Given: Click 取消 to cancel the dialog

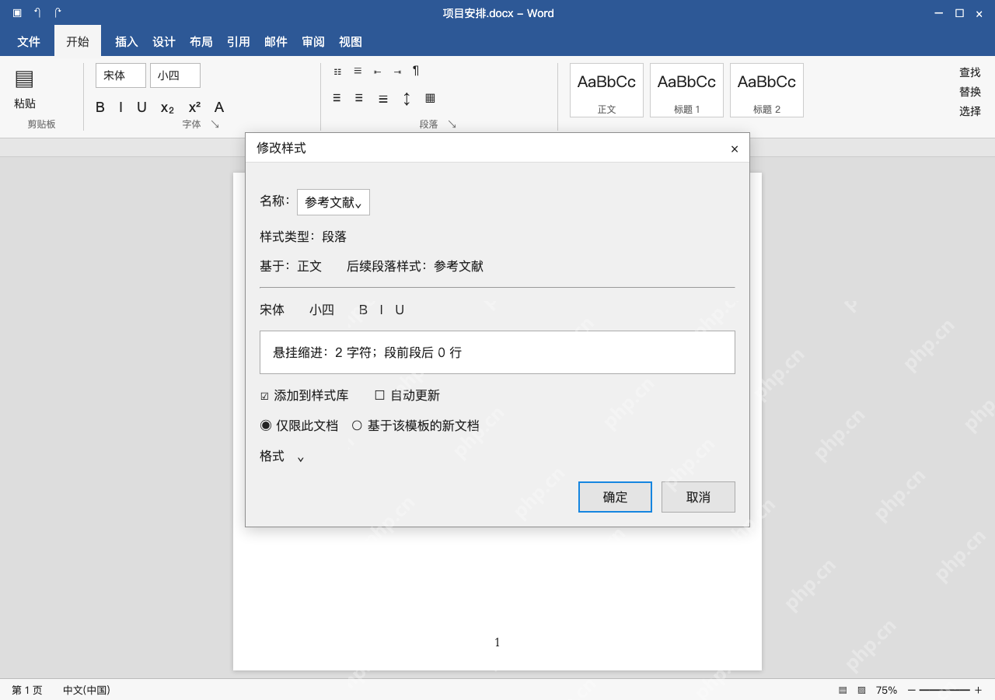Looking at the screenshot, I should coord(698,497).
